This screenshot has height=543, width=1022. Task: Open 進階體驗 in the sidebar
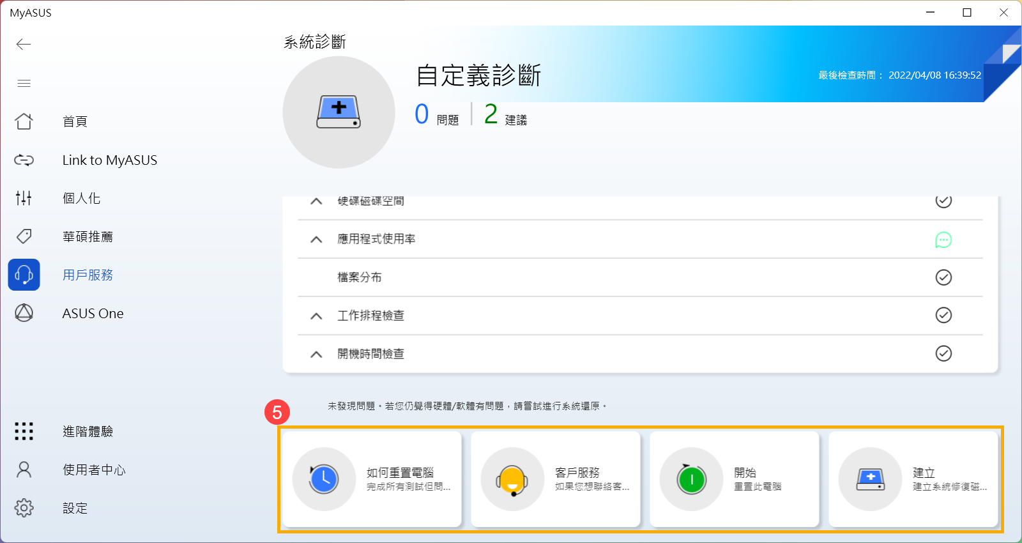pos(88,431)
